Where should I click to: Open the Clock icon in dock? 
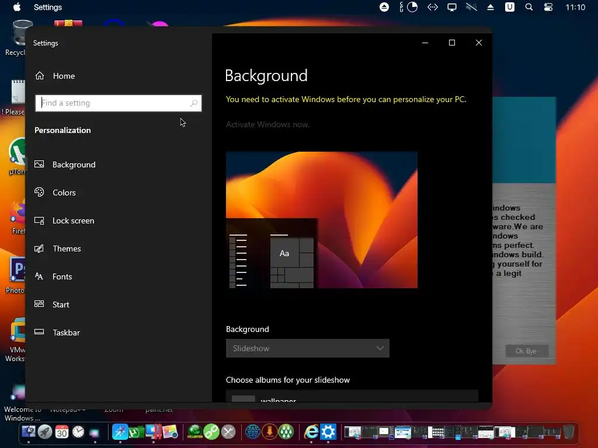pyautogui.click(x=78, y=432)
